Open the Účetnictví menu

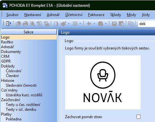click(74, 15)
